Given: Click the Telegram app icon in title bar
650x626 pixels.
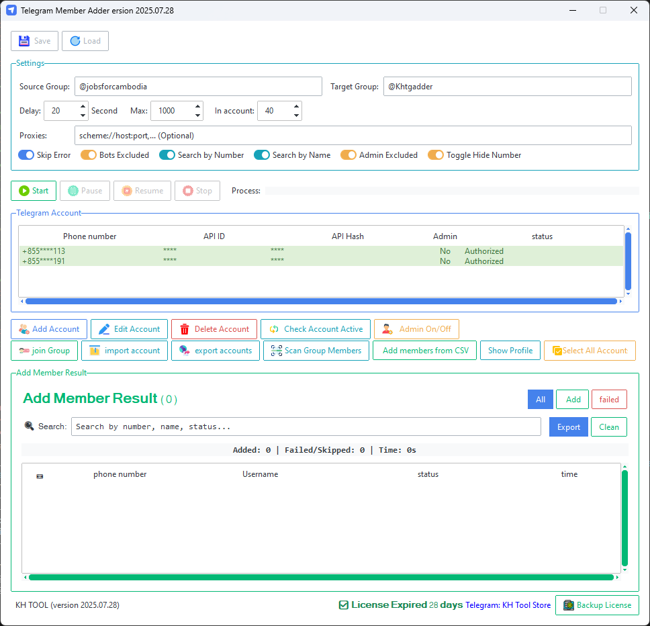Looking at the screenshot, I should 11,10.
